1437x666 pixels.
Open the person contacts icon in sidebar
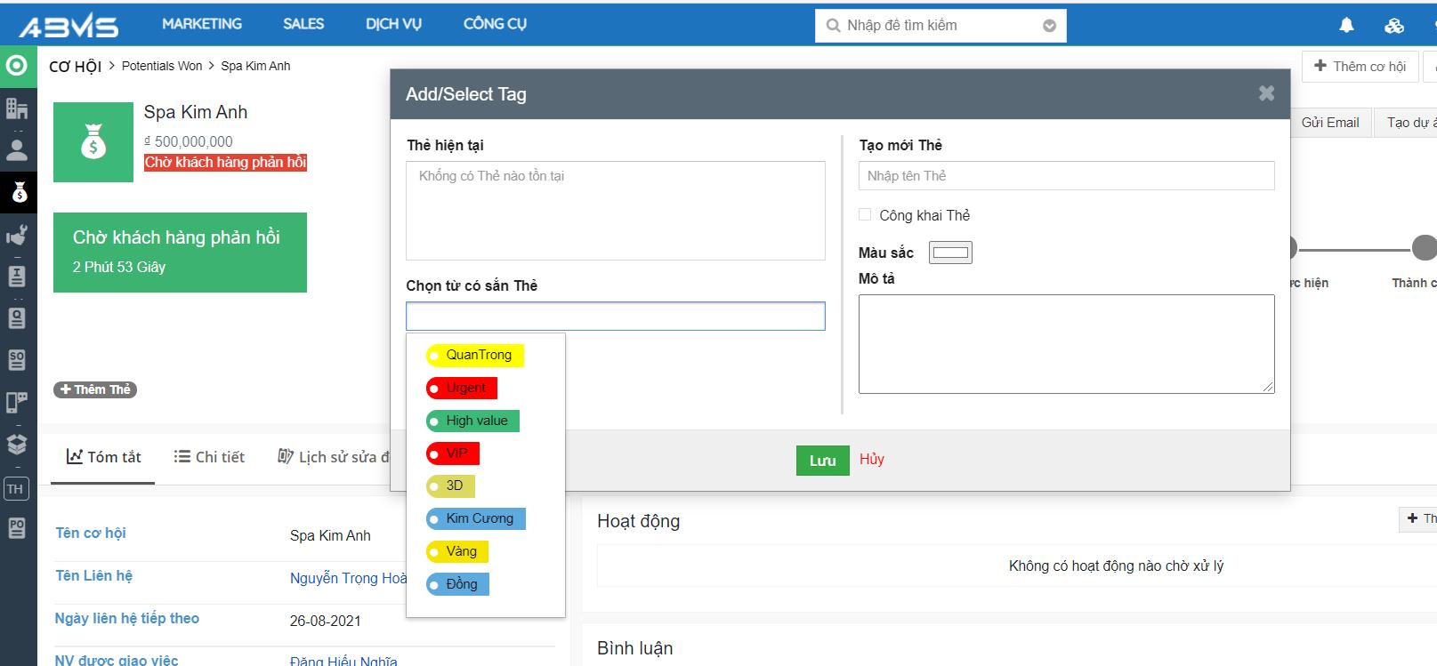17,149
